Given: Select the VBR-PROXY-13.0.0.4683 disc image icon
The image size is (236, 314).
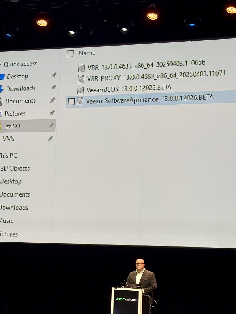Looking at the screenshot, I should [81, 79].
